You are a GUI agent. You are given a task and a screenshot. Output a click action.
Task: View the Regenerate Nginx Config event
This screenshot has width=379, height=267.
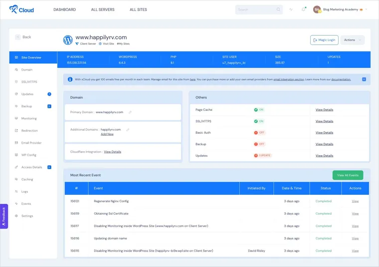click(x=355, y=201)
